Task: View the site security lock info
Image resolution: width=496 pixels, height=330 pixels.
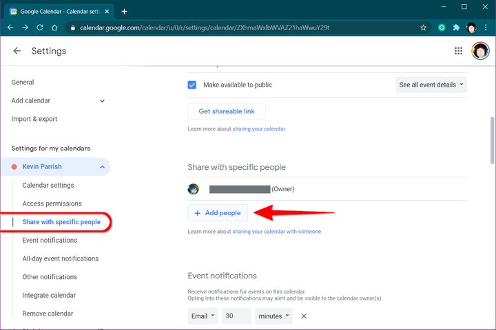Action: click(73, 27)
